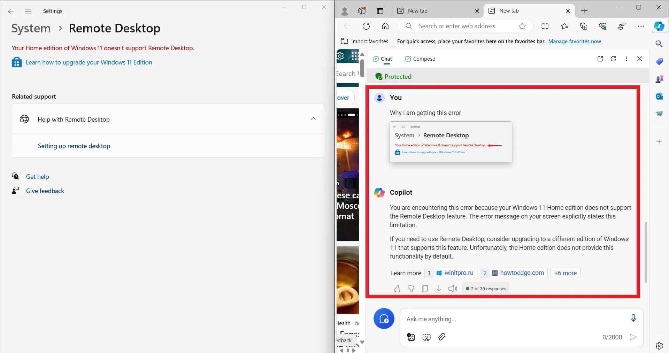This screenshot has width=669, height=353.
Task: Open Setting up remote desktop
Action: [x=74, y=146]
